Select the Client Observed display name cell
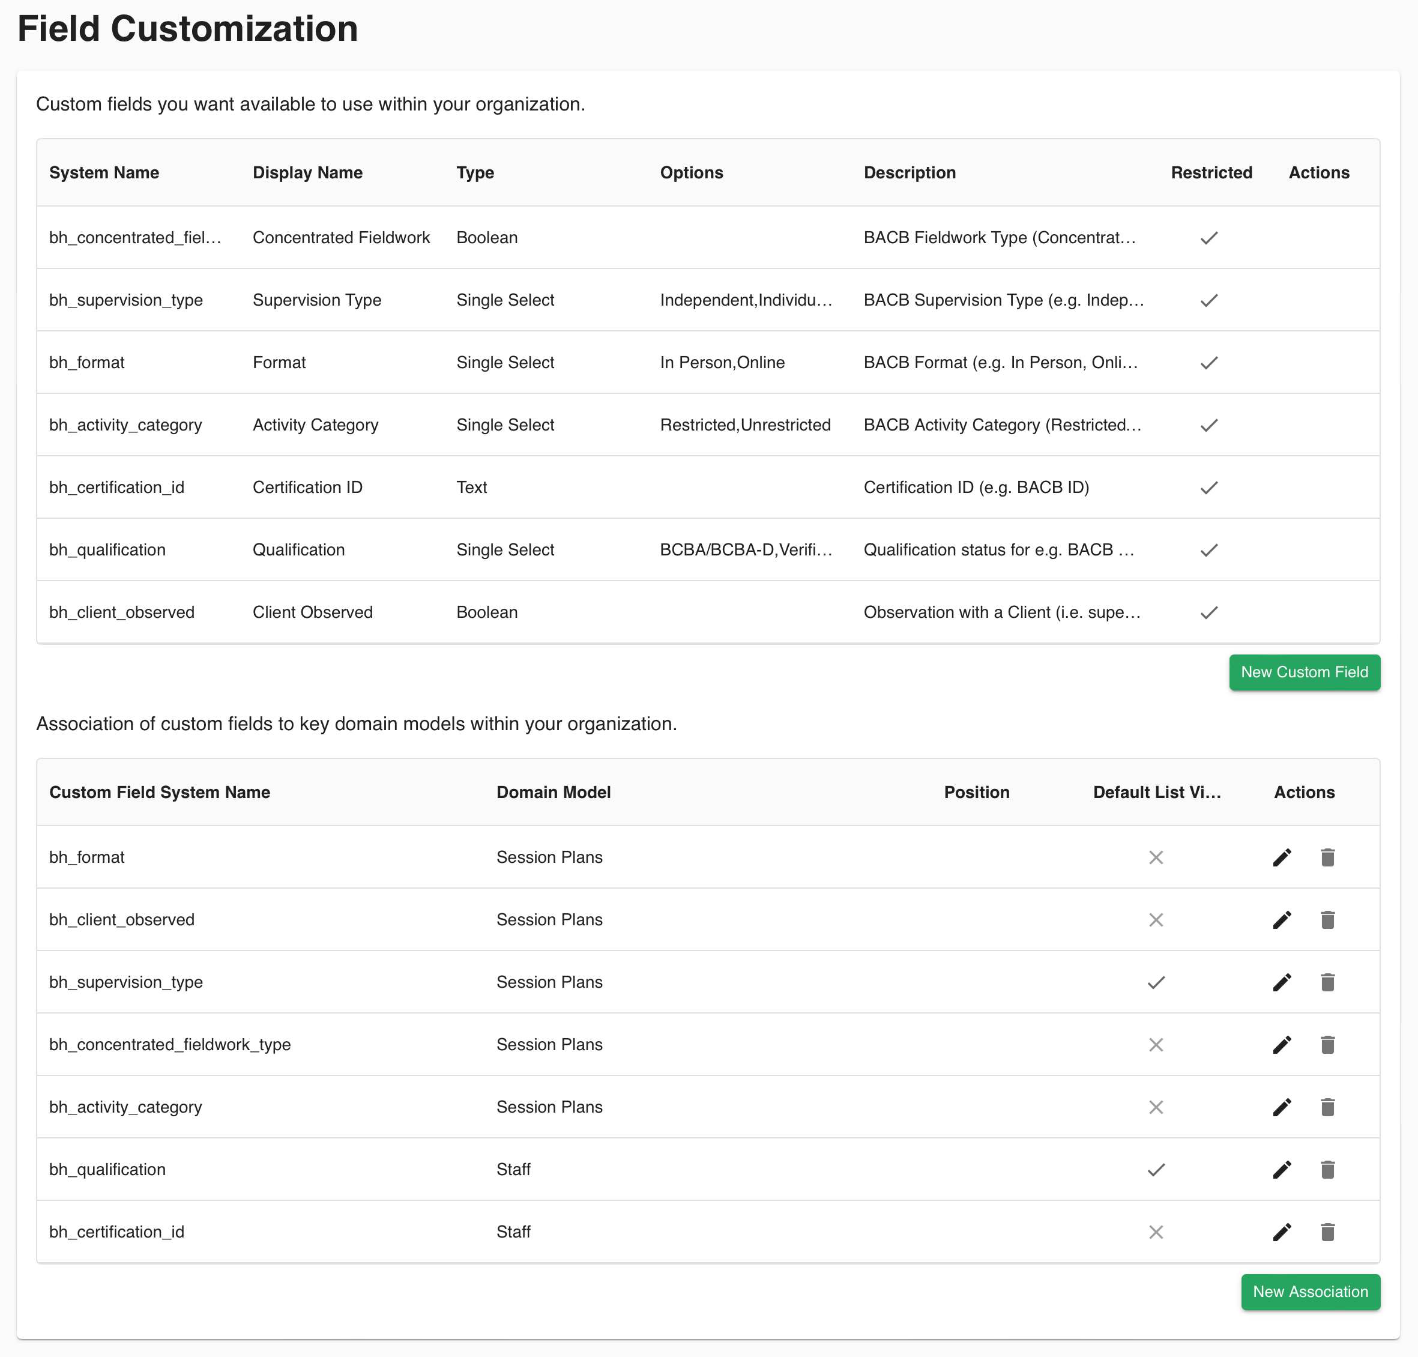The height and width of the screenshot is (1357, 1418). coord(312,612)
